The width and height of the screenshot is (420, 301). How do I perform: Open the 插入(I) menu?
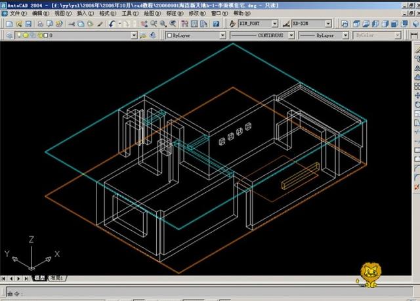pyautogui.click(x=85, y=13)
